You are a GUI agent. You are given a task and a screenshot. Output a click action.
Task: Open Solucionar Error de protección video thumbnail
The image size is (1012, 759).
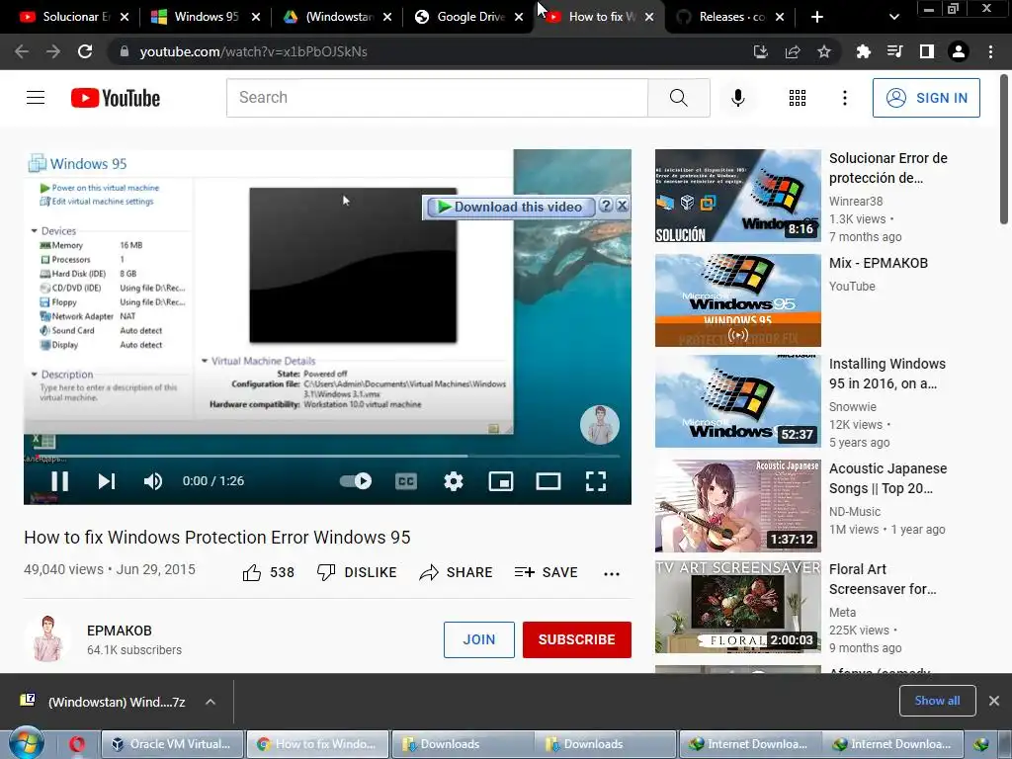(x=737, y=196)
